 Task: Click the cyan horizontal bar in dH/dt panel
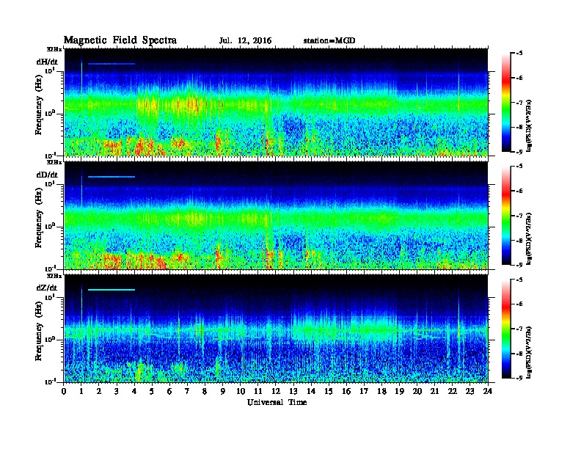112,64
